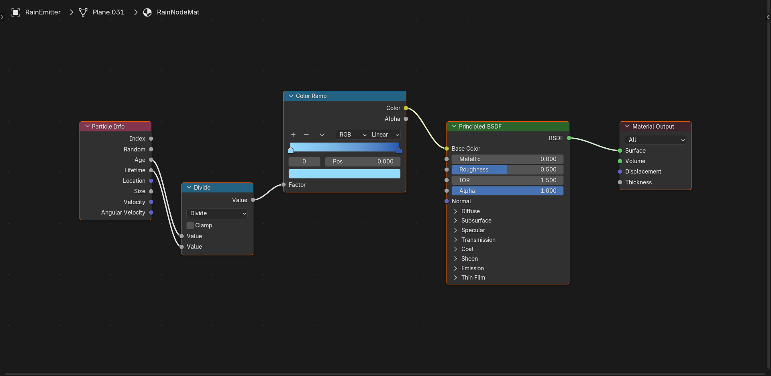Viewport: 771px width, 376px height.
Task: Click the horizontal scrollbar at the bottom
Action: tap(385, 374)
